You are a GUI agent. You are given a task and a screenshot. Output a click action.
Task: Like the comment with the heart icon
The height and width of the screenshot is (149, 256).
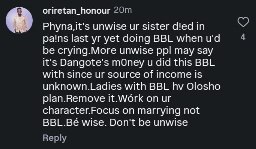click(243, 22)
